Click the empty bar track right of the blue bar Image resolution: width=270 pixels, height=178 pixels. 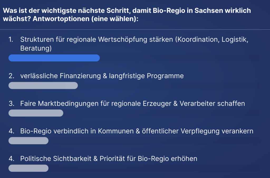pos(179,58)
